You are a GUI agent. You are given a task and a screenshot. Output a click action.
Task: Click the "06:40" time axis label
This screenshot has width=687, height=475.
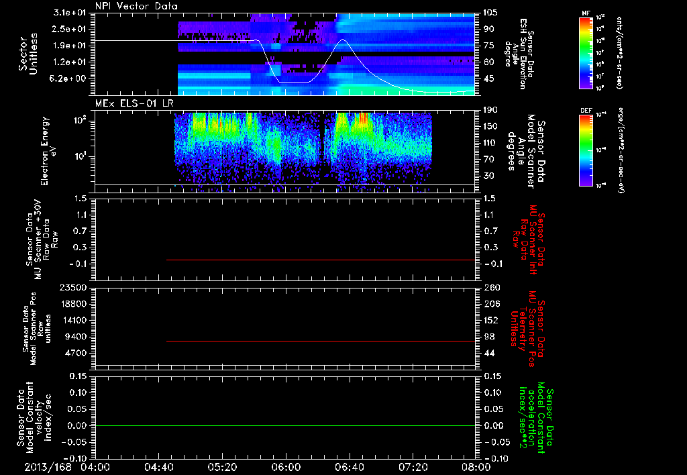point(349,467)
